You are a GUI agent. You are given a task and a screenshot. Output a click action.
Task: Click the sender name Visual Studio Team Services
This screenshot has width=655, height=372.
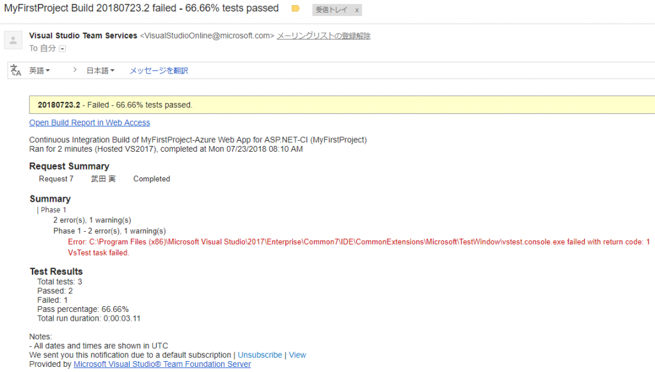(83, 35)
